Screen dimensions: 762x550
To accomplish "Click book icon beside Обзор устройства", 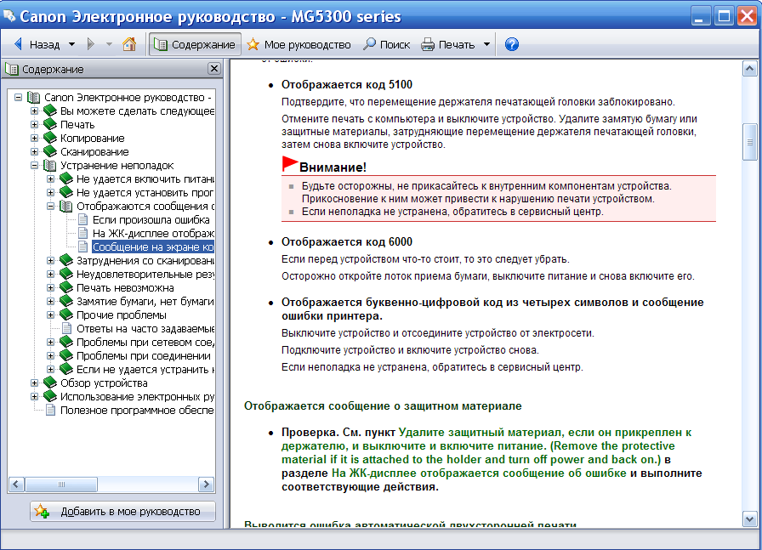I will tap(50, 383).
